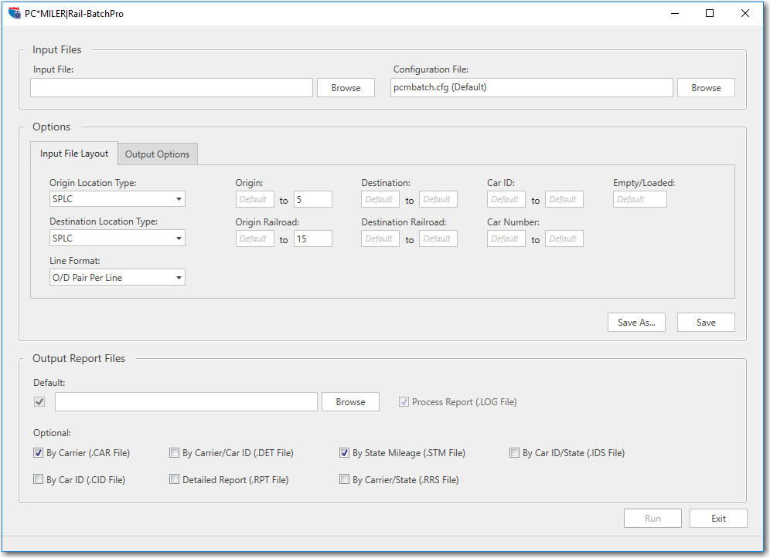The width and height of the screenshot is (770, 558).
Task: Click the Car Number start position field
Action: pos(506,238)
